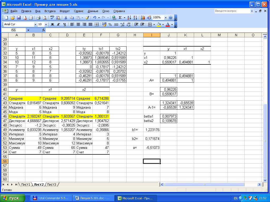Apply red font color to the cell
Image resolution: width=270 pixels, height=202 pixels.
(x=168, y=24)
